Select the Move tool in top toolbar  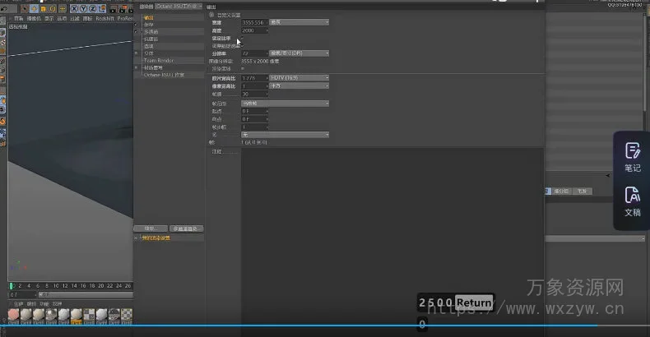coord(33,8)
